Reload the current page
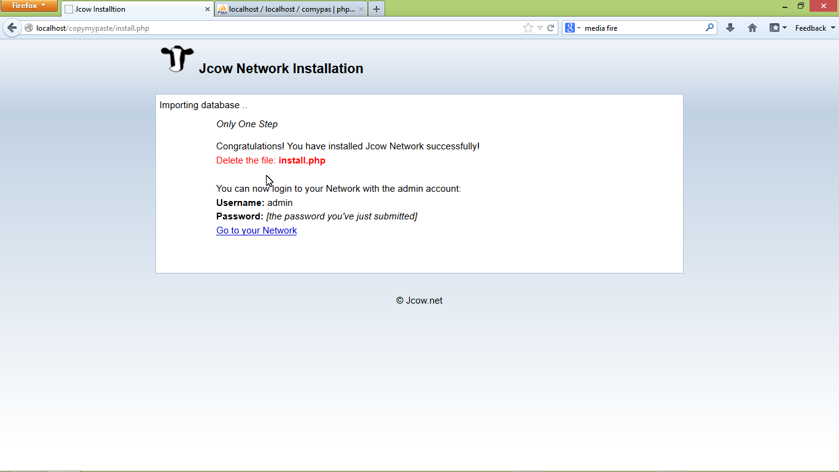This screenshot has height=472, width=839. (x=551, y=28)
